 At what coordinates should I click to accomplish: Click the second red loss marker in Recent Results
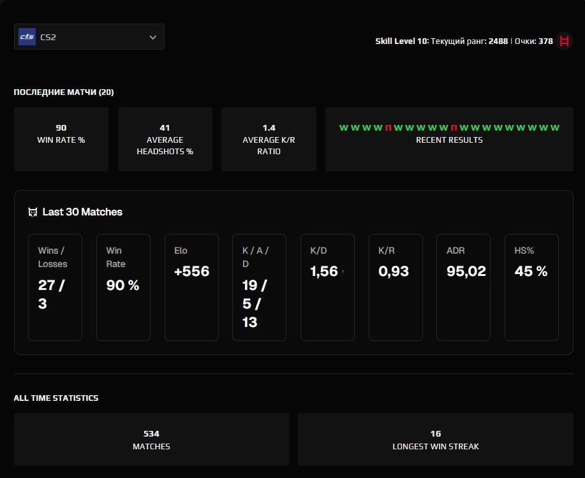454,127
